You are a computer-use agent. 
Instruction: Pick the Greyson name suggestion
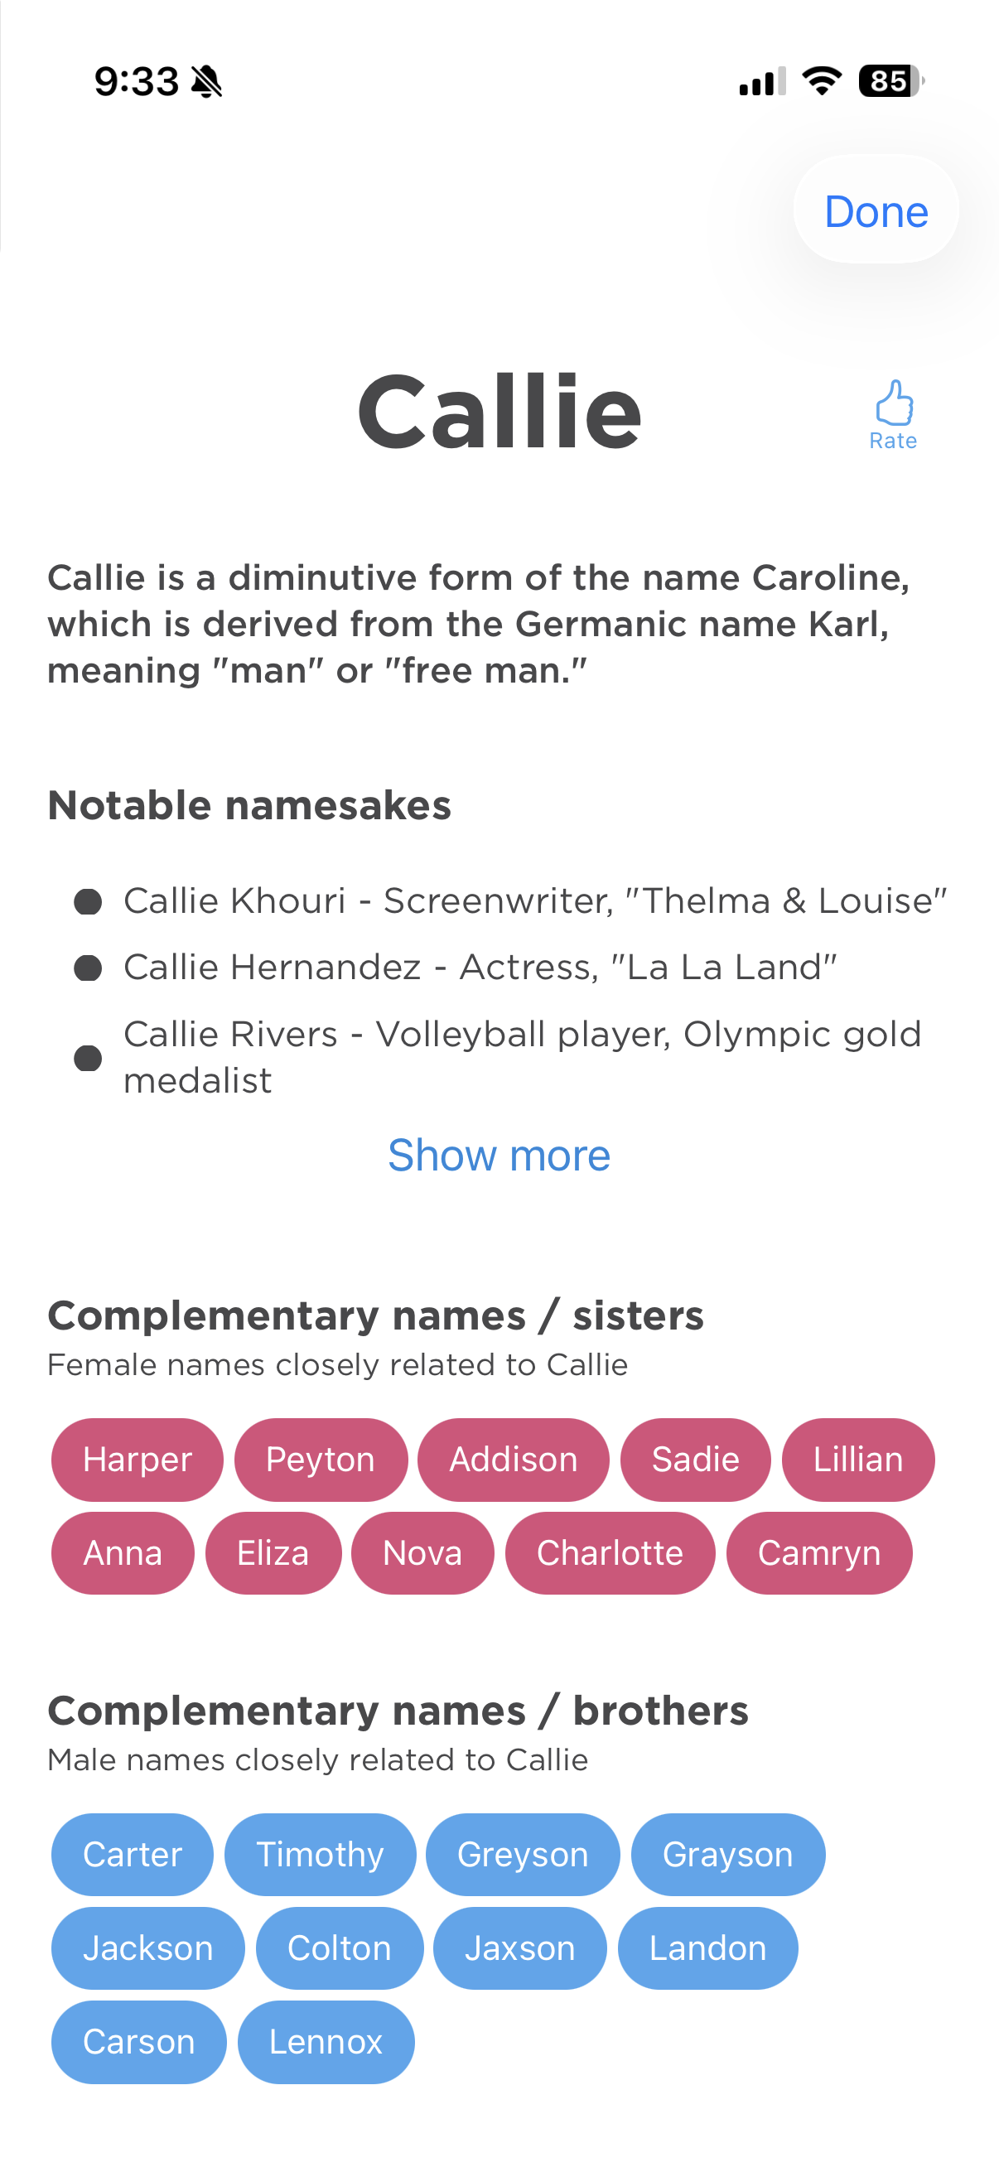523,1854
